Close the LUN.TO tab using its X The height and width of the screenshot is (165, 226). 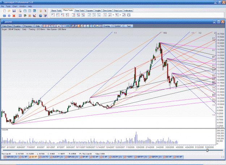40,157
